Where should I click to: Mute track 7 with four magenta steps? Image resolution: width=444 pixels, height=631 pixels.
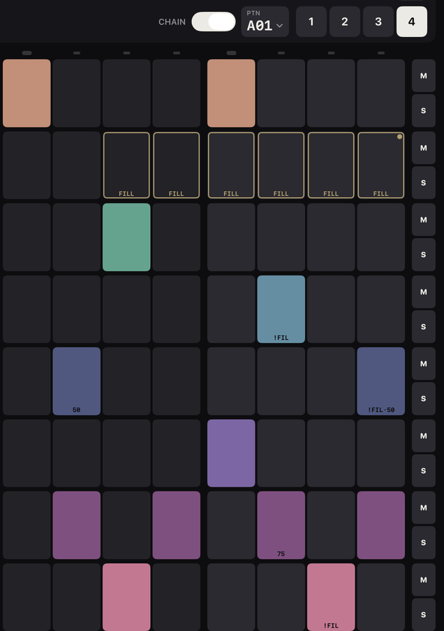[424, 508]
